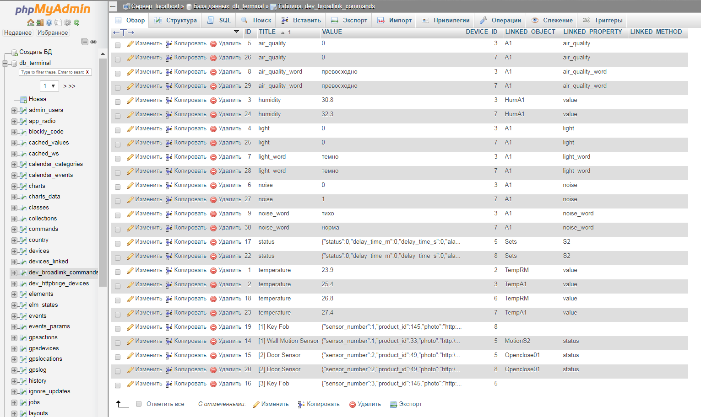
Task: Click the log out door icon
Action: [40, 22]
